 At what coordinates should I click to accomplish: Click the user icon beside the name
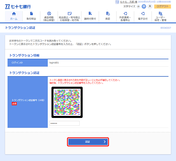[x=117, y=2]
